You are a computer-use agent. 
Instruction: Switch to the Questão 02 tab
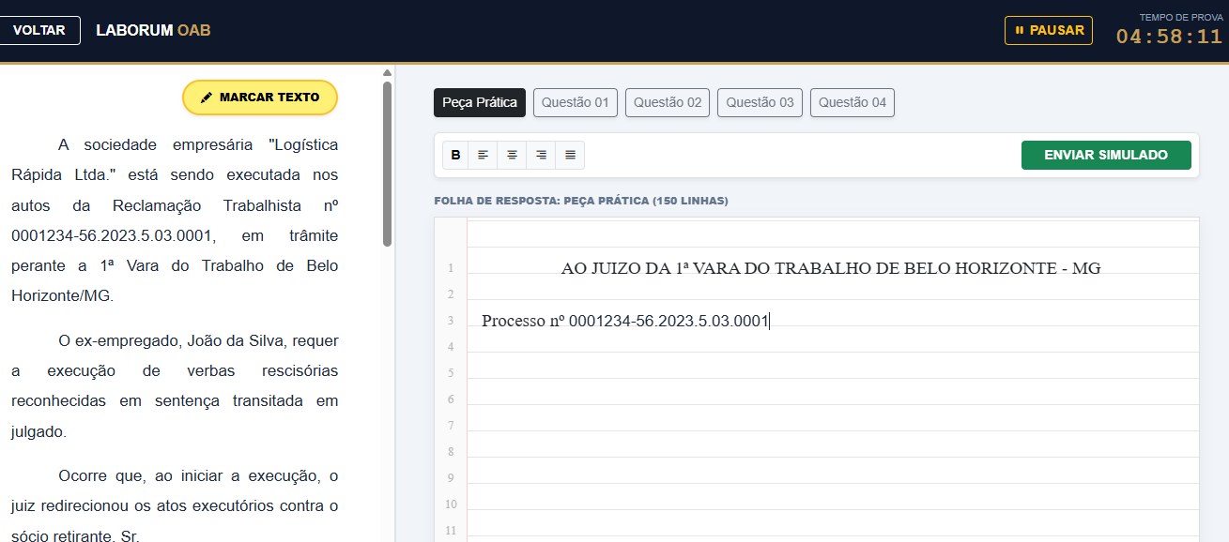click(668, 102)
